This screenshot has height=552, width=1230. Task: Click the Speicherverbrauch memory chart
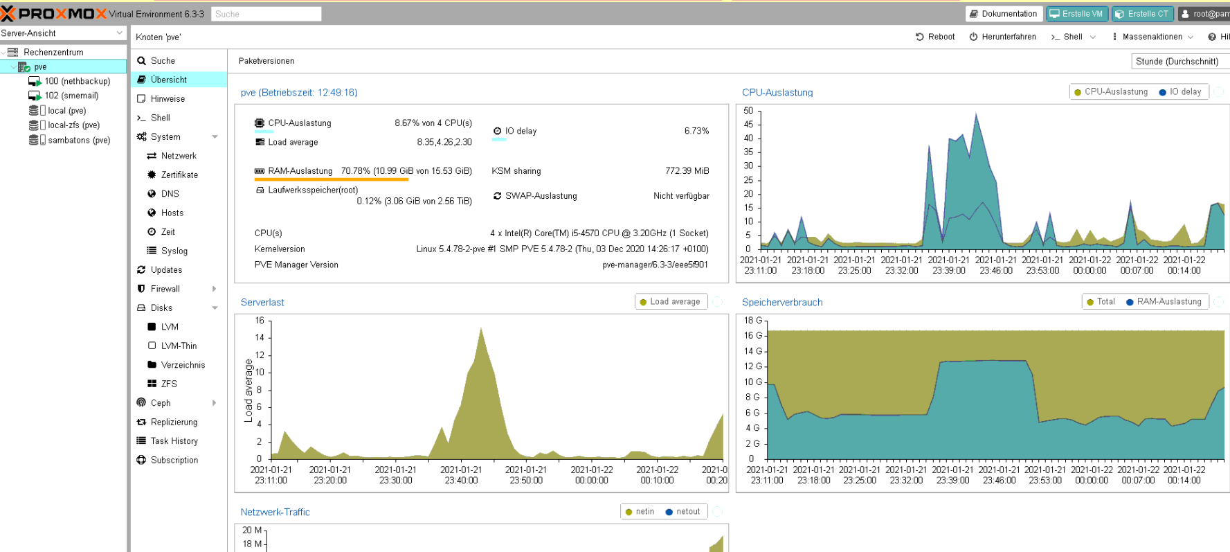983,403
